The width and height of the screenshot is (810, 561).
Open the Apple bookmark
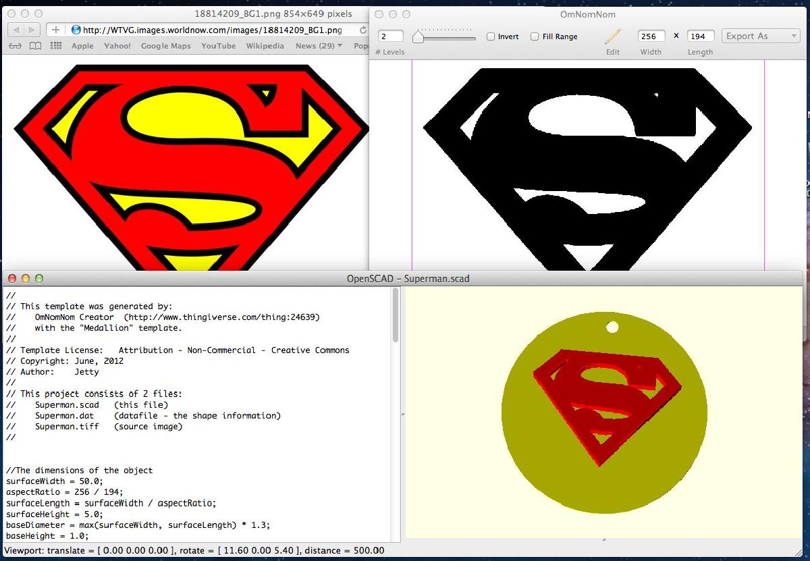point(82,46)
